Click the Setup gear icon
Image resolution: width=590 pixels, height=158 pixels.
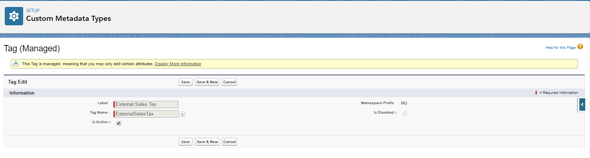click(x=14, y=16)
